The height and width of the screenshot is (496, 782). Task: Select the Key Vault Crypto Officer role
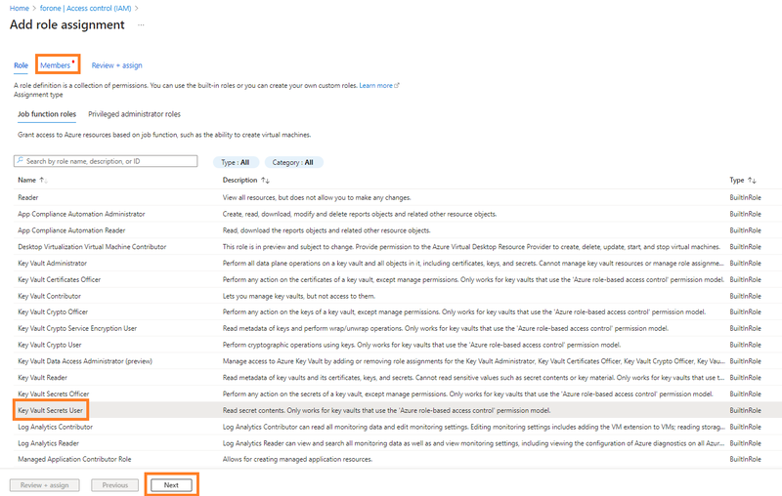[53, 312]
